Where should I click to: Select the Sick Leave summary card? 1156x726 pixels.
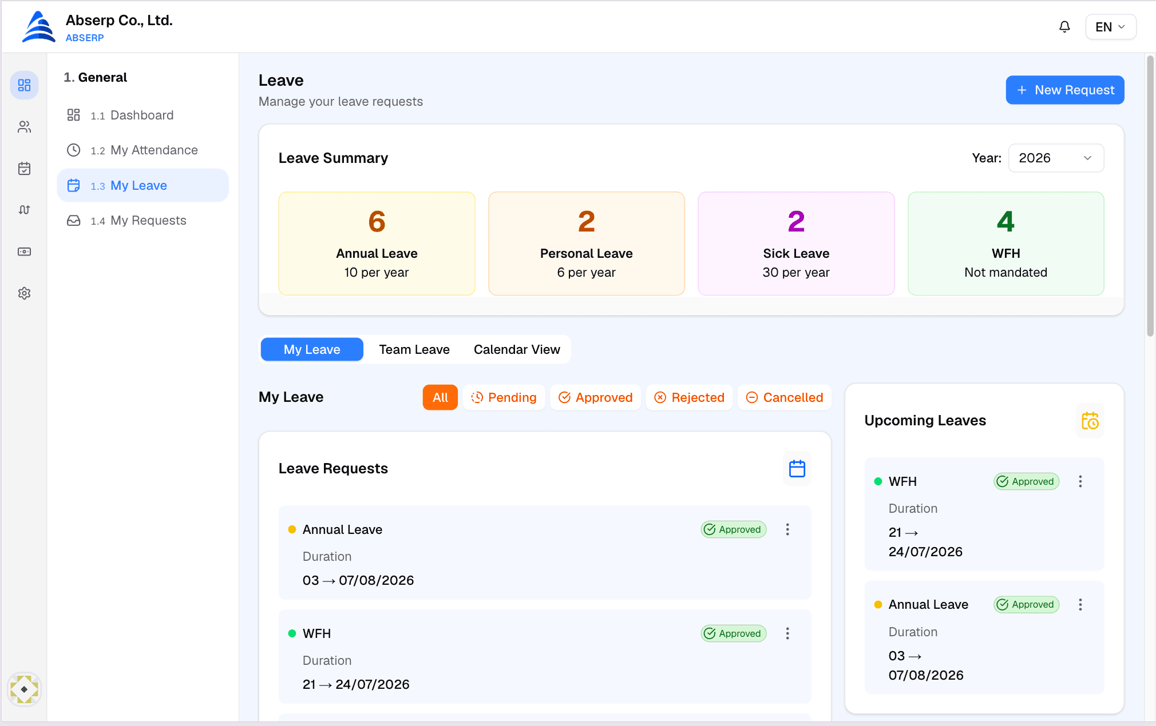[796, 244]
